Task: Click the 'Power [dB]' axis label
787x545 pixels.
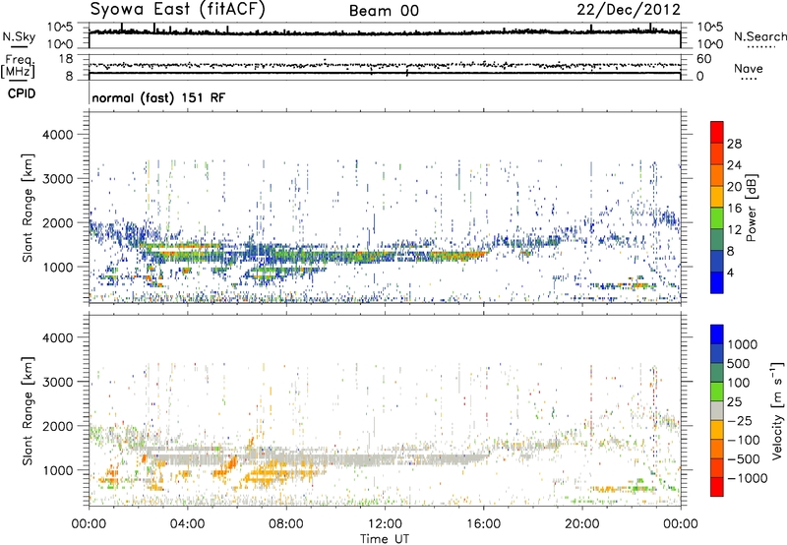Action: 751,208
